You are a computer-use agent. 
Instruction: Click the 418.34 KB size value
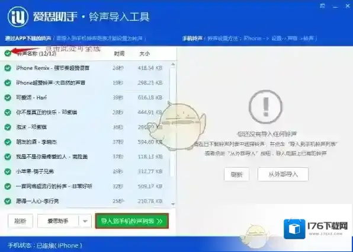150,68
